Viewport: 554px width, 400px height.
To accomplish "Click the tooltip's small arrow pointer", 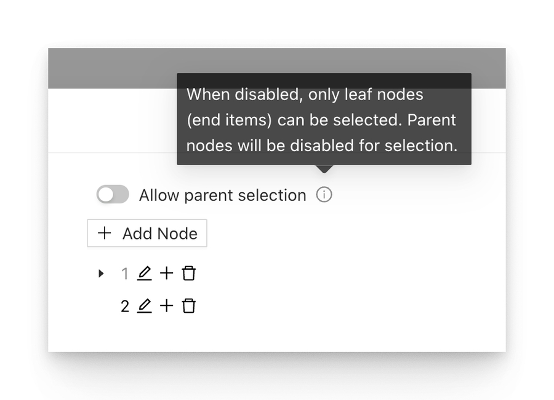I will click(324, 168).
